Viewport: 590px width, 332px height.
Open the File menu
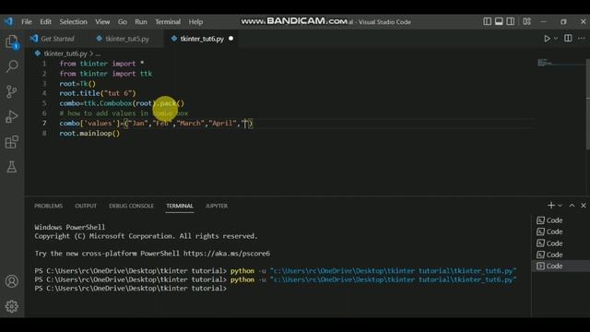pos(27,22)
